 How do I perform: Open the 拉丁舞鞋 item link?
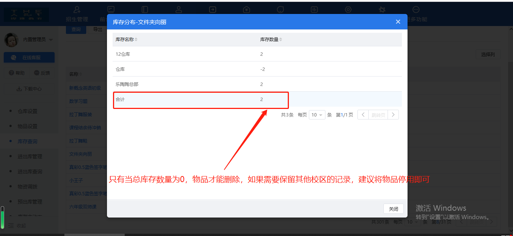(78, 141)
